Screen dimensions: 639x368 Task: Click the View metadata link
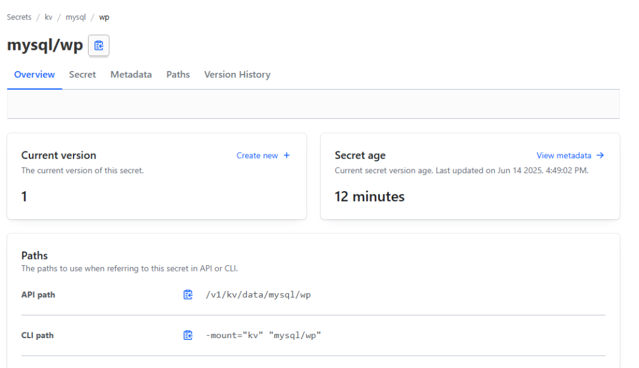coord(563,155)
